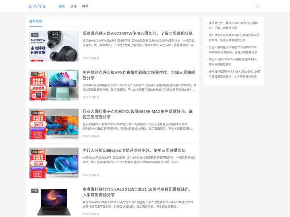This screenshot has width=290, height=217.
Task: Click the excerpt text of 长虹AFX article
Action: pos(139,88)
